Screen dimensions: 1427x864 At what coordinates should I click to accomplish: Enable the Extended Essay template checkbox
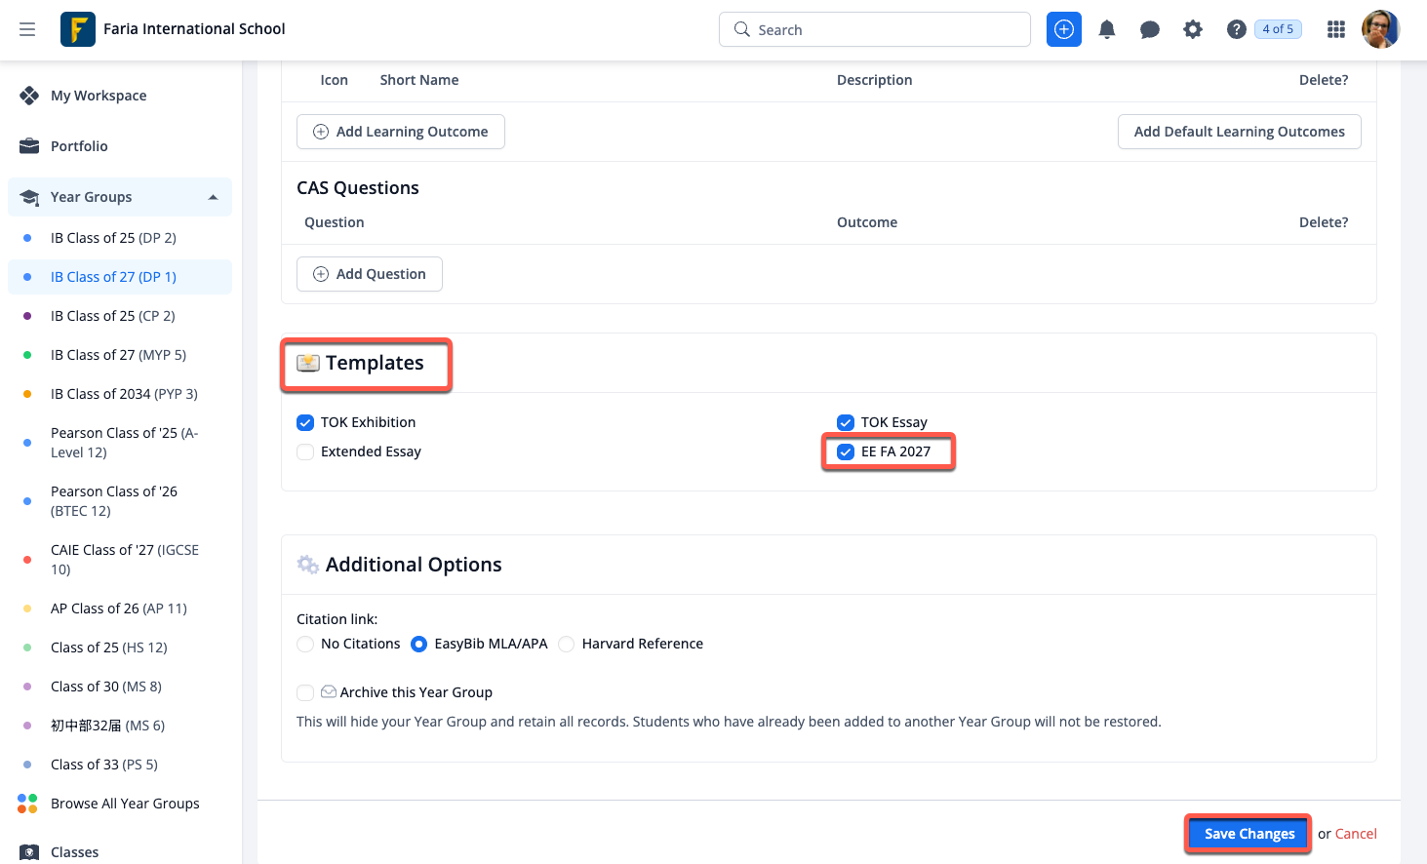click(x=305, y=452)
